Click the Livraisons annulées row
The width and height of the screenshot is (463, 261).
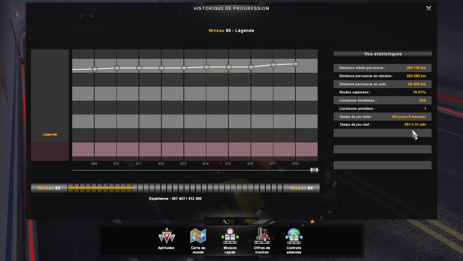tap(383, 108)
